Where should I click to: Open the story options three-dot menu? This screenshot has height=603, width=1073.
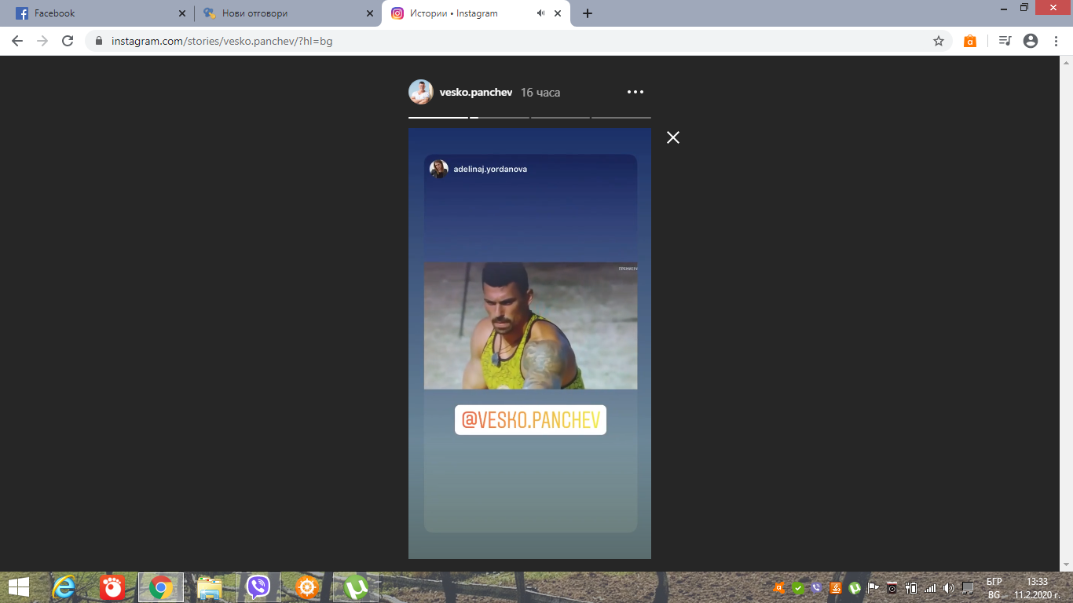click(635, 92)
